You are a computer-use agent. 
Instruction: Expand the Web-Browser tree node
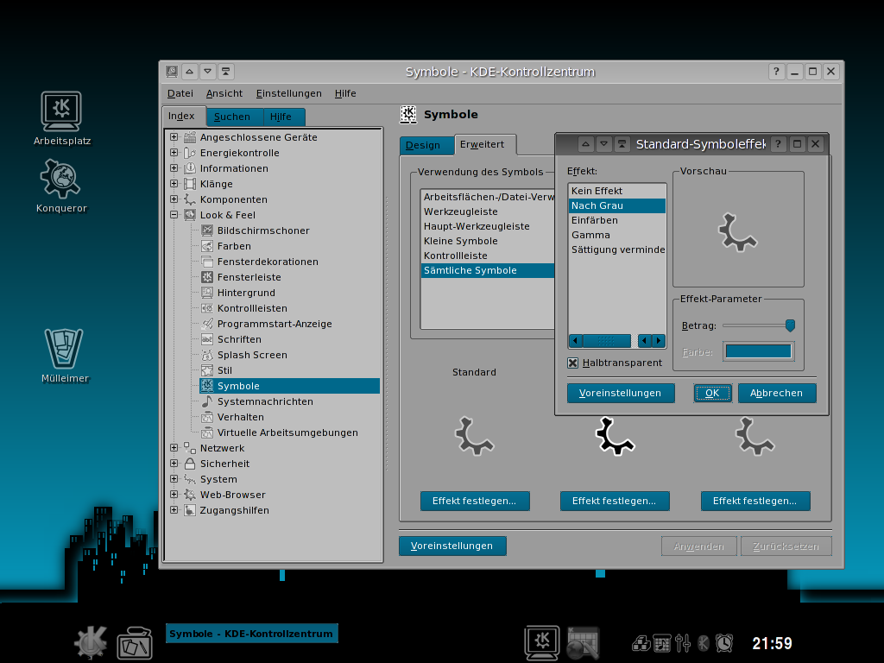point(174,495)
